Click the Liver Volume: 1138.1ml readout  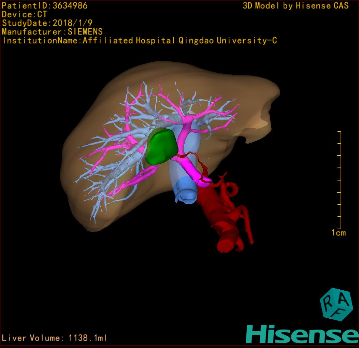click(55, 338)
